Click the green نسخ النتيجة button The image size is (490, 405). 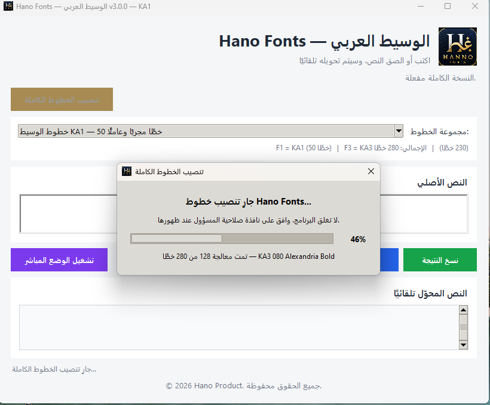pyautogui.click(x=440, y=260)
